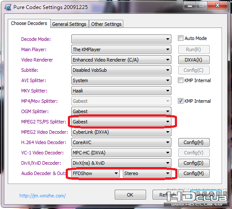The height and width of the screenshot is (209, 232).
Task: Open the Decode Mode dropdown
Action: (121, 39)
